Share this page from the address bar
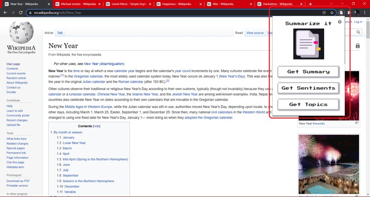The image size is (370, 197). pyautogui.click(x=324, y=12)
